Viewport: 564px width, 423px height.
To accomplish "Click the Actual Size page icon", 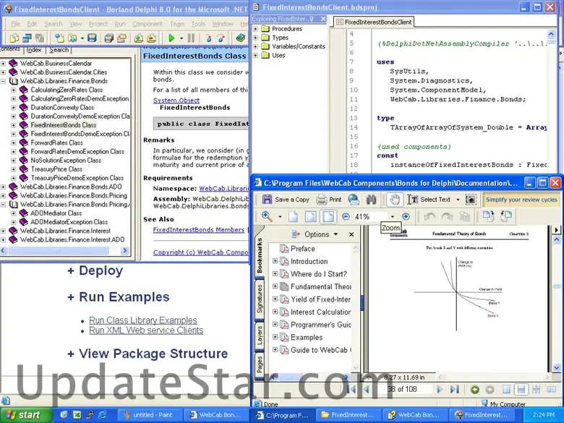I will pos(293,216).
